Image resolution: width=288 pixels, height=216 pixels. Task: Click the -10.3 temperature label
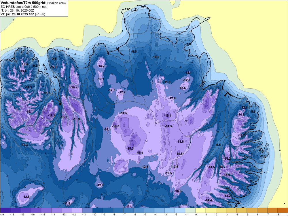[x=24, y=145]
